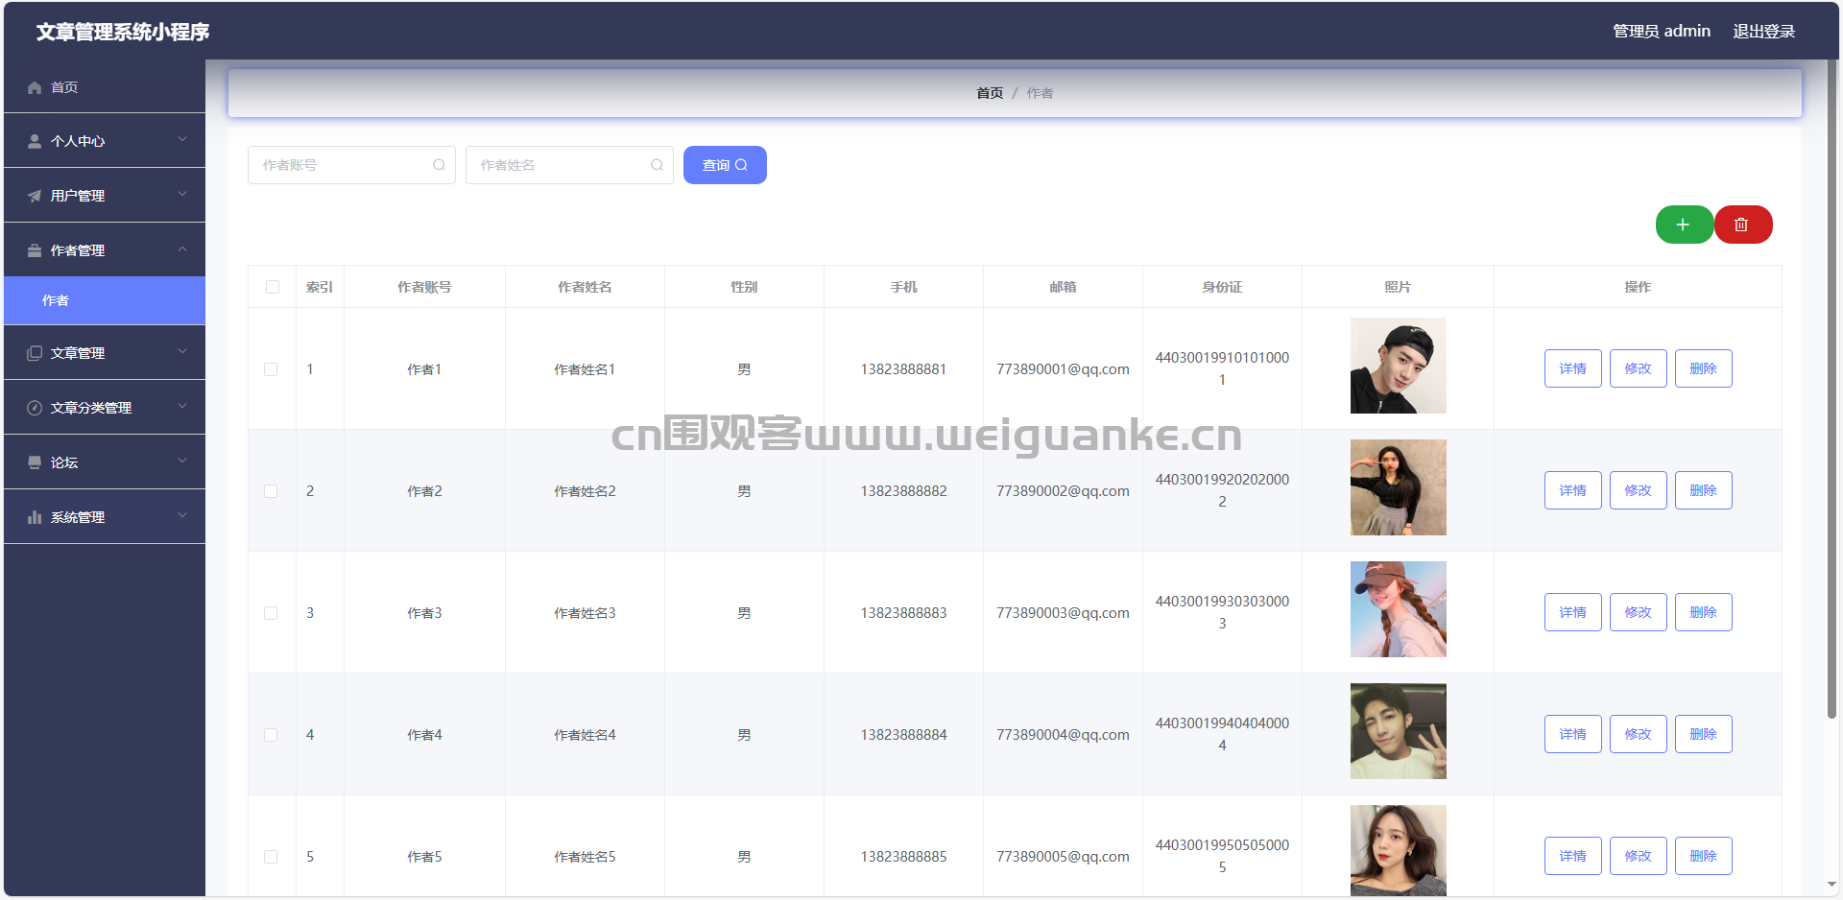Image resolution: width=1843 pixels, height=900 pixels.
Task: Expand 个人中心 with its chevron
Action: click(182, 140)
